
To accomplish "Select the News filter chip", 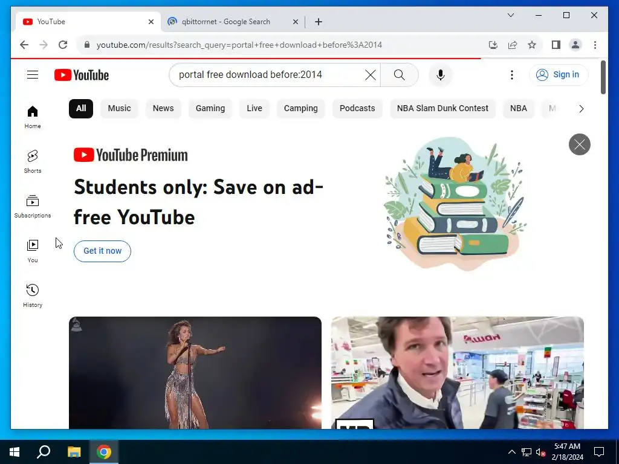I will click(x=163, y=109).
